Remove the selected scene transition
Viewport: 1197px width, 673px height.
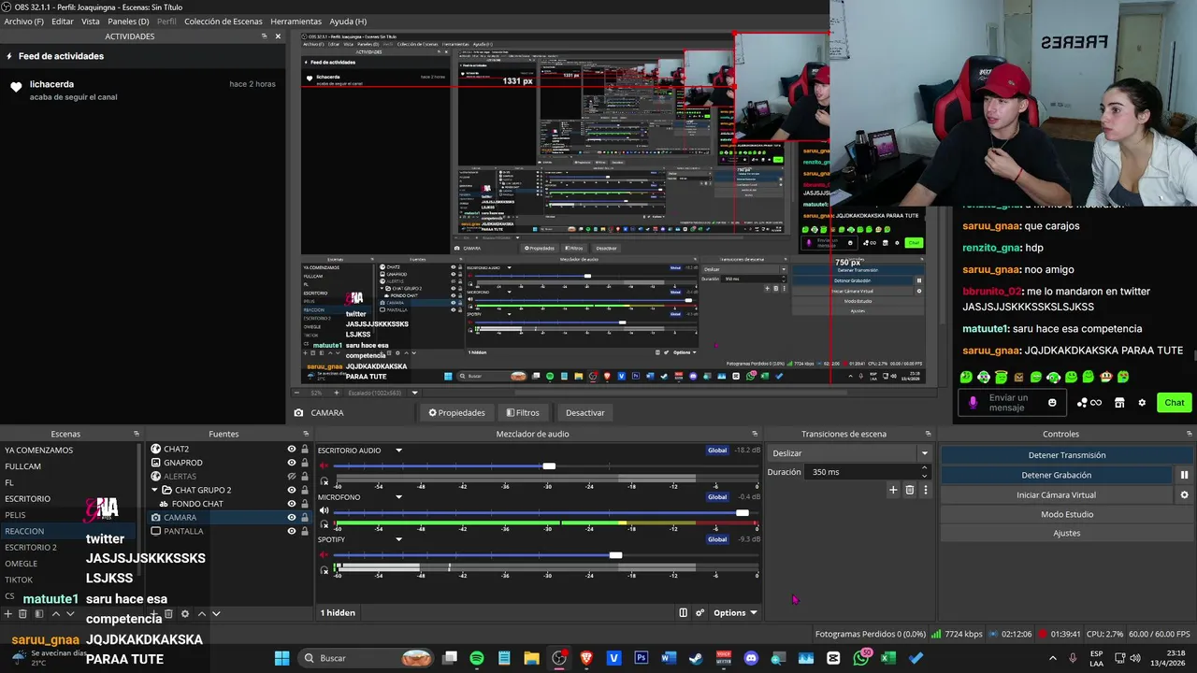909,490
